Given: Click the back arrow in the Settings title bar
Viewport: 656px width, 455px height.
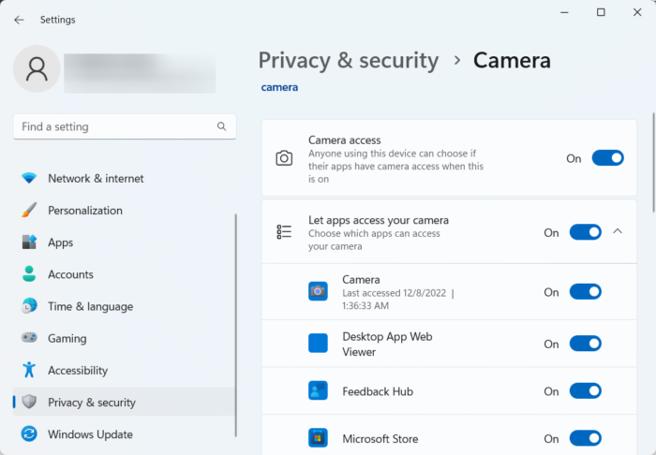Looking at the screenshot, I should (x=19, y=19).
